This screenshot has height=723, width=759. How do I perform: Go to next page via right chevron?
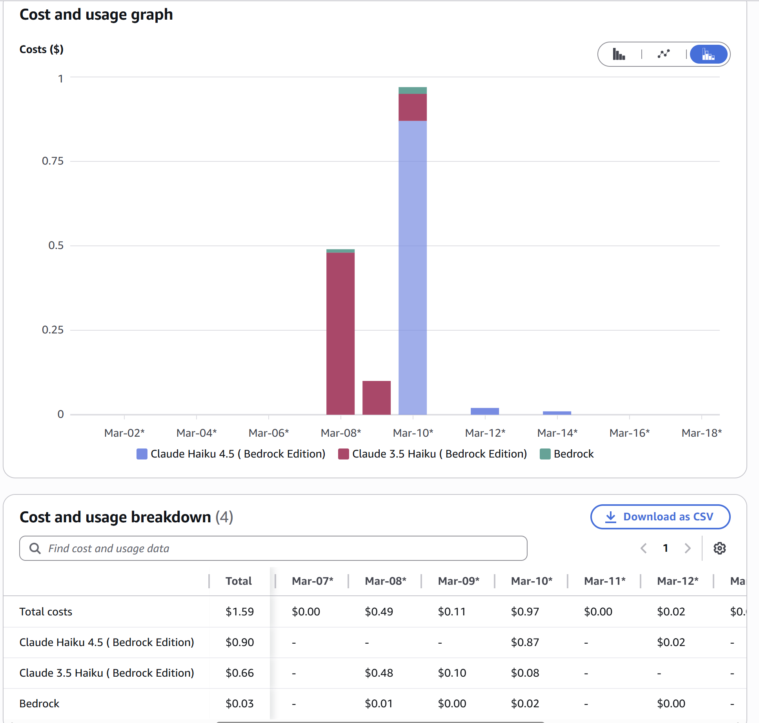pos(687,548)
